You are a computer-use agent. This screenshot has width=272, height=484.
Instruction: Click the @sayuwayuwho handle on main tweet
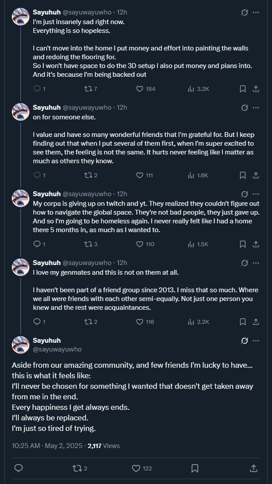click(x=57, y=349)
